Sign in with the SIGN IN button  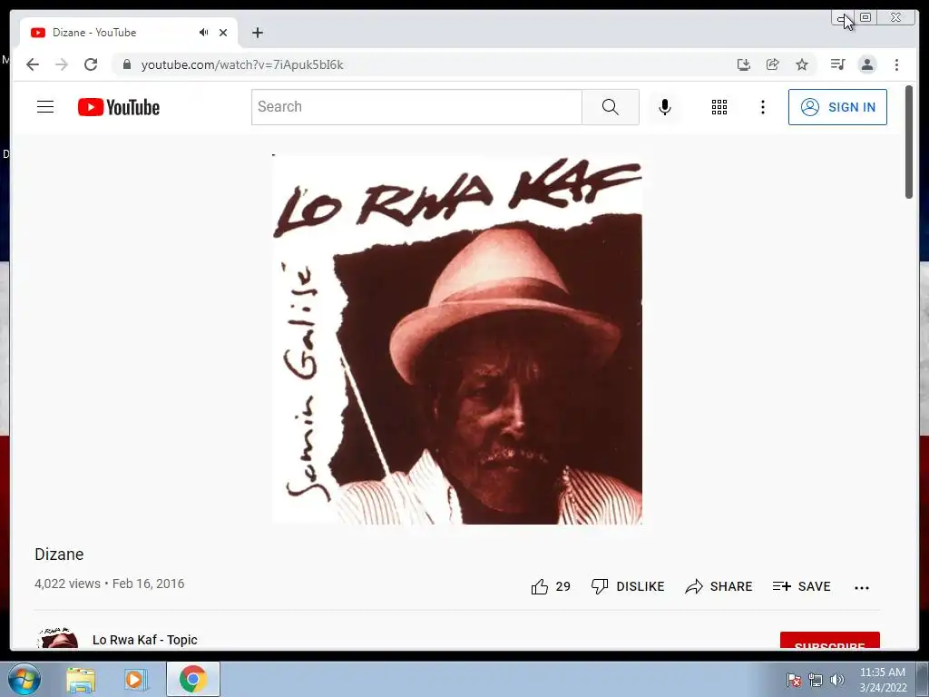click(837, 107)
